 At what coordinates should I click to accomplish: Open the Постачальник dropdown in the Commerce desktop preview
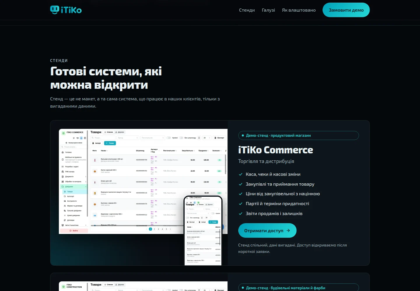click(153, 138)
